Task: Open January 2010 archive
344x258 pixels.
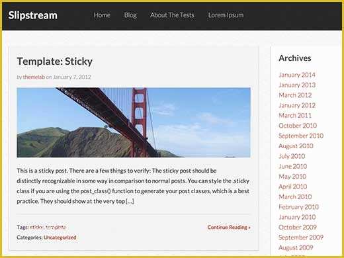Action: (297, 217)
